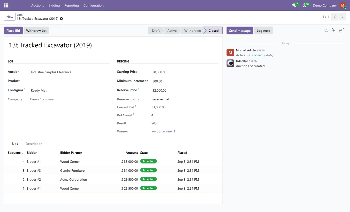Screen dimensions: 350x212
Task: Click the Reserve Price help question mark
Action: tap(138, 89)
